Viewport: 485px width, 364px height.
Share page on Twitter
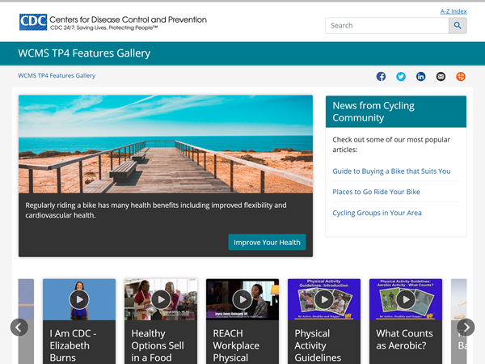(x=401, y=77)
